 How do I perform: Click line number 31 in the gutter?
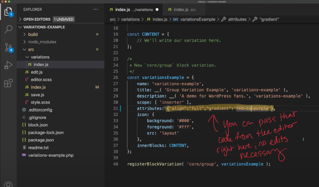tap(116, 108)
